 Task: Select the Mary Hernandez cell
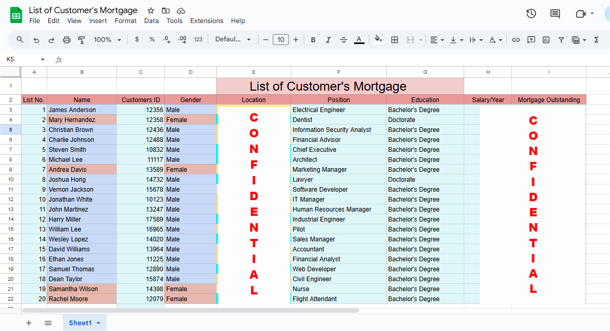click(82, 119)
